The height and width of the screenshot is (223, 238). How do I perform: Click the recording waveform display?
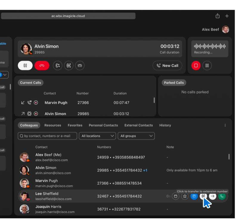(x=210, y=46)
